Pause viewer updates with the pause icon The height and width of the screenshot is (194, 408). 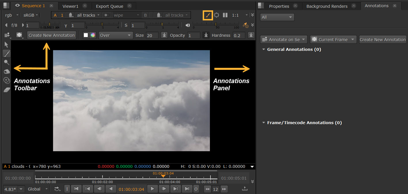[x=225, y=15]
